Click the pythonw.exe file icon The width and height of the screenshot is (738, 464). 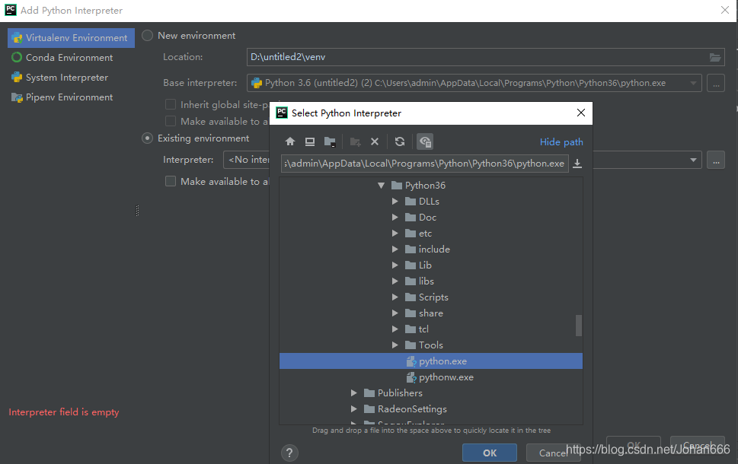[411, 377]
